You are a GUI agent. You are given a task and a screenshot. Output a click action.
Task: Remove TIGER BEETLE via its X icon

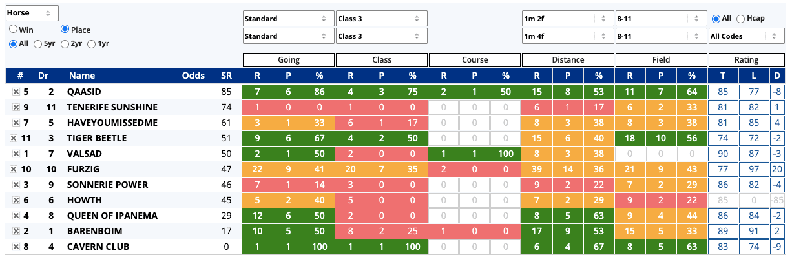13,138
